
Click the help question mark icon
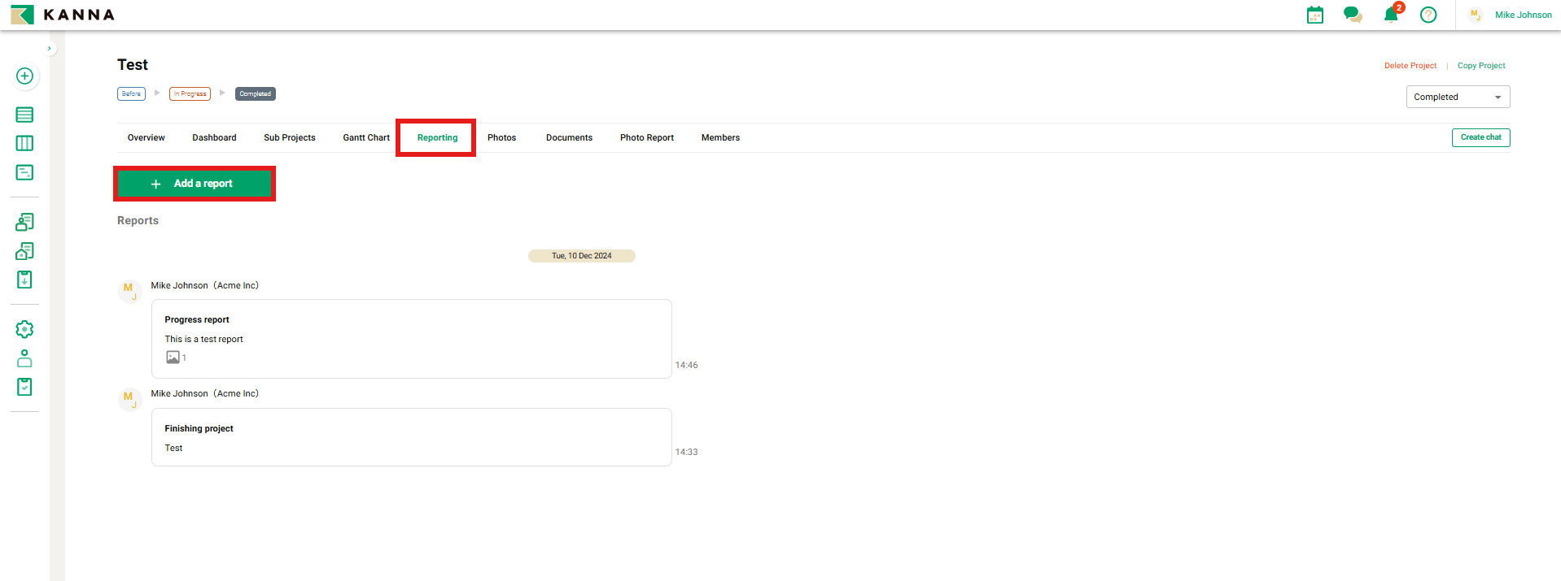coord(1428,15)
